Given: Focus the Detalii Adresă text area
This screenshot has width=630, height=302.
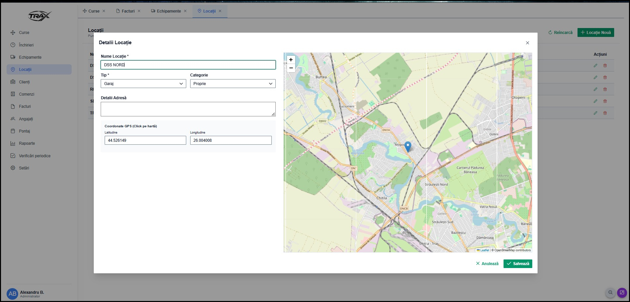Looking at the screenshot, I should [188, 109].
